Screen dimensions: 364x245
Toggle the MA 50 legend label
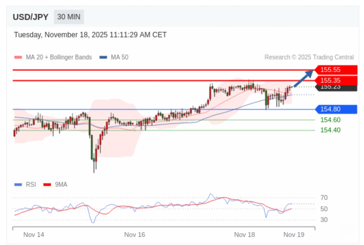(x=119, y=57)
